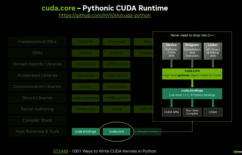Click nvmath-python in Device Libraries row
Viewport: 242px width, 155px height.
point(116,98)
